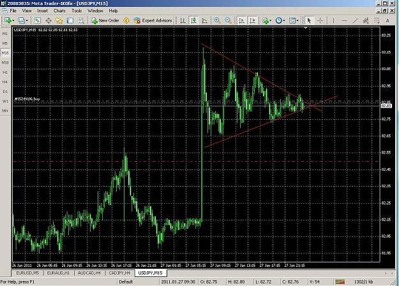
Task: Select the M15 timeframe button
Action: 5,53
